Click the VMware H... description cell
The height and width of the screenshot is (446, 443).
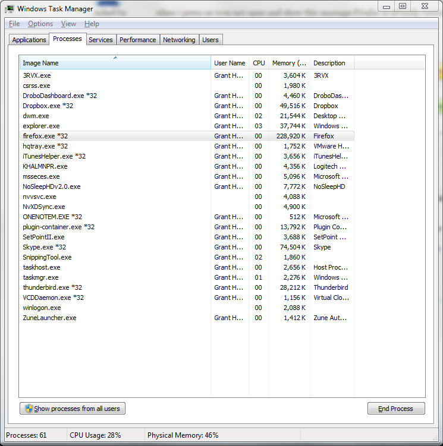331,146
